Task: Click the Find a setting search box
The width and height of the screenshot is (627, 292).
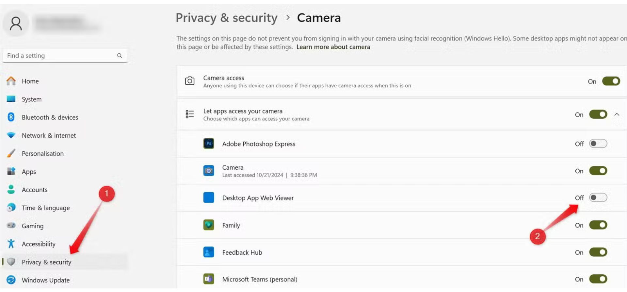Action: pyautogui.click(x=65, y=56)
